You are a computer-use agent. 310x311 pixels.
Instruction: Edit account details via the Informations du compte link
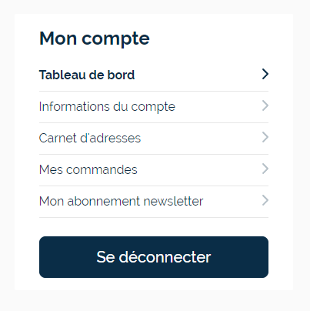[x=107, y=107]
